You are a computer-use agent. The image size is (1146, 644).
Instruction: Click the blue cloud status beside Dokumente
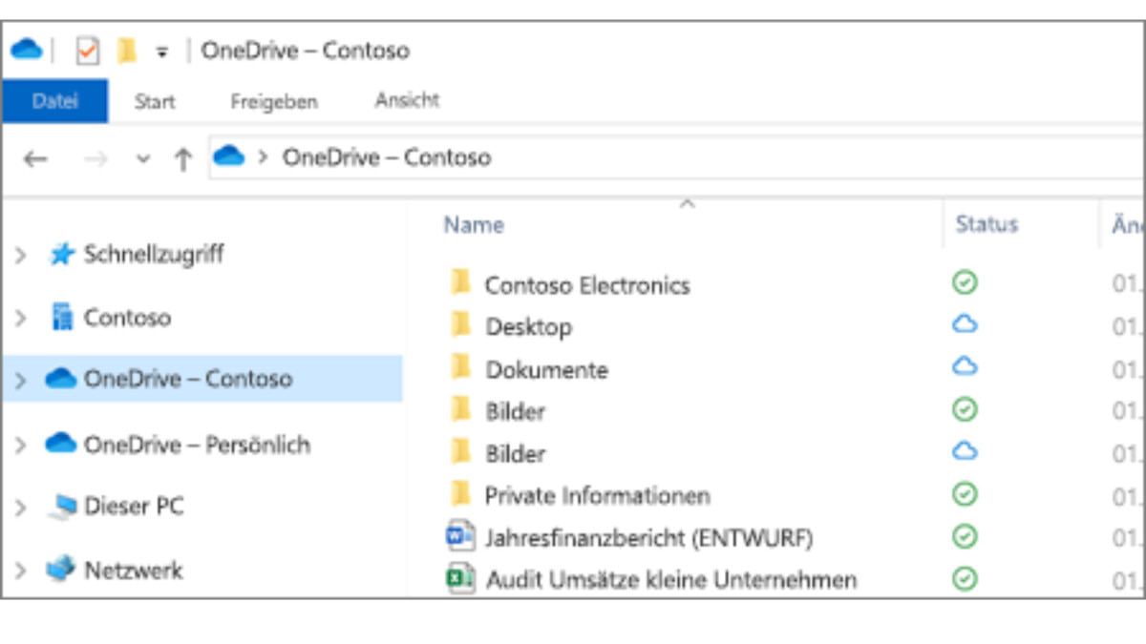(x=965, y=366)
